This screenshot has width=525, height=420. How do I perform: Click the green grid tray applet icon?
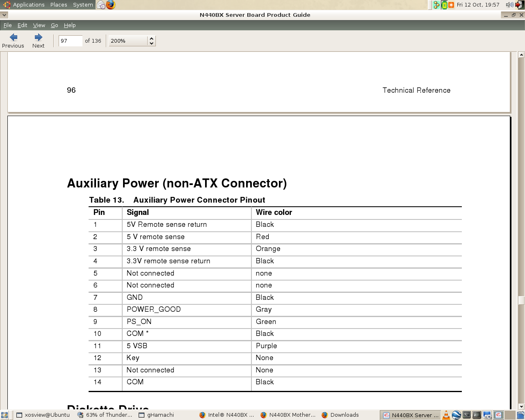(444, 5)
